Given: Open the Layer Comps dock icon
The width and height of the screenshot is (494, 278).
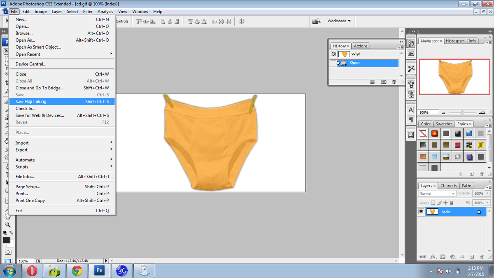Looking at the screenshot, I should click(x=411, y=135).
